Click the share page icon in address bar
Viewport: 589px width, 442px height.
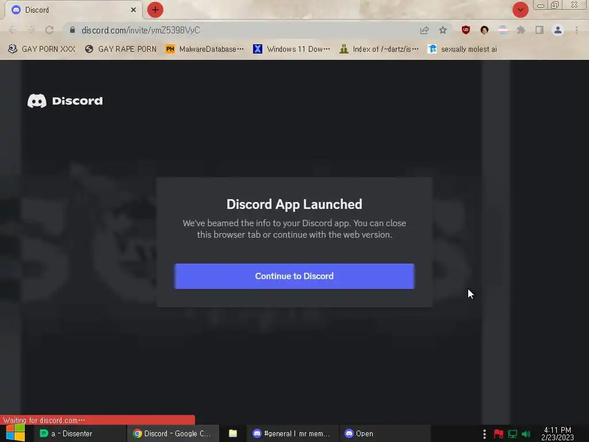tap(424, 30)
